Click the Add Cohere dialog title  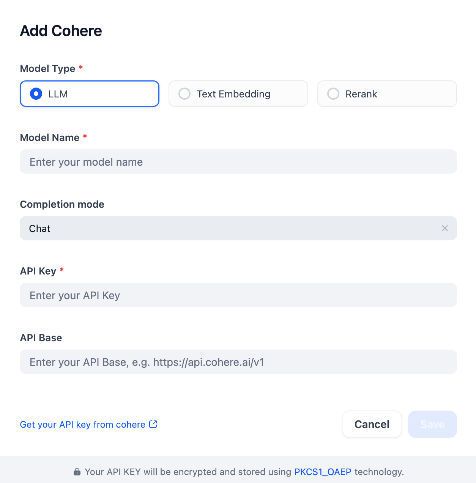(x=61, y=31)
